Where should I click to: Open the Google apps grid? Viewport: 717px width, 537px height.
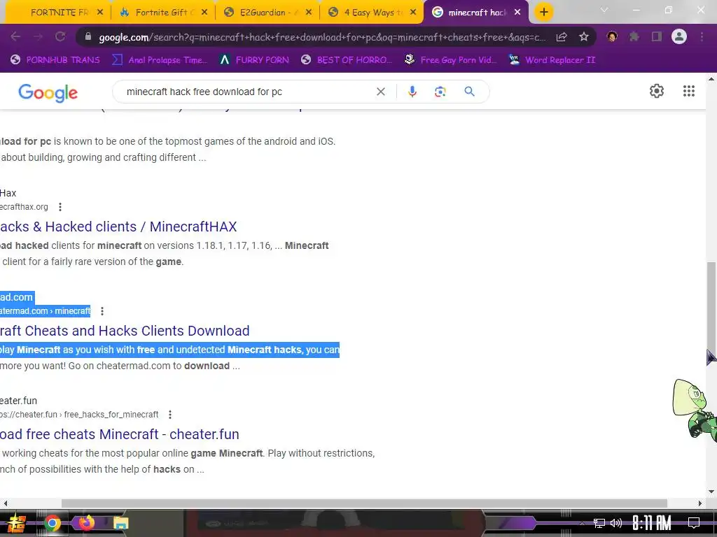(x=689, y=91)
